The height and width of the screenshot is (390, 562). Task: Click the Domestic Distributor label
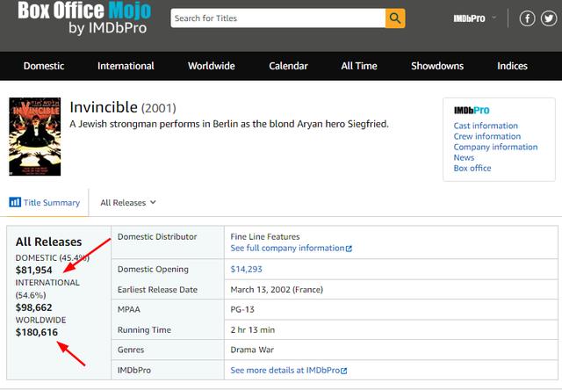tap(157, 237)
